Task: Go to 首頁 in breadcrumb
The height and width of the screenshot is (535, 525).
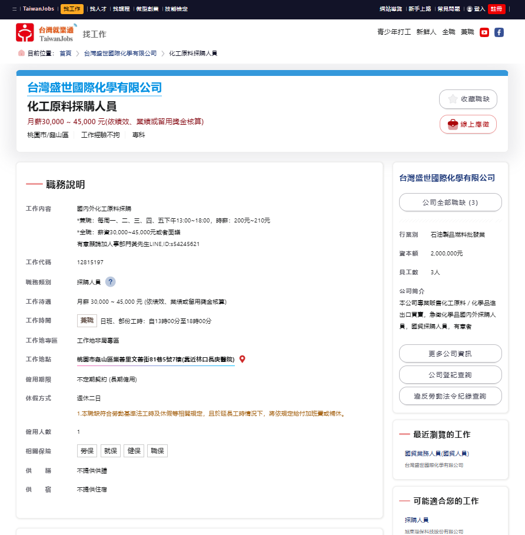Action: (65, 53)
